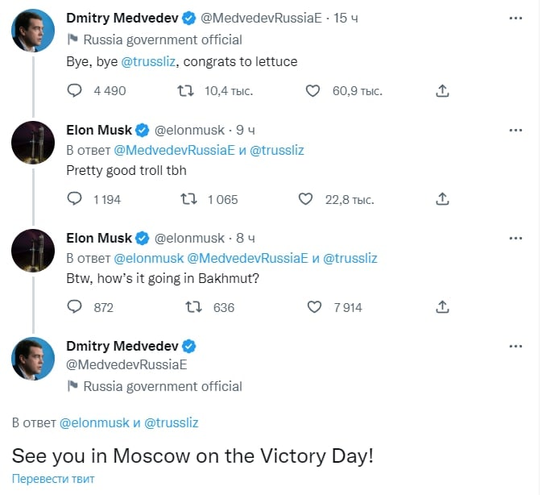The height and width of the screenshot is (495, 542).
Task: Retweet Medvedev's lettuce tweet
Action: [184, 91]
